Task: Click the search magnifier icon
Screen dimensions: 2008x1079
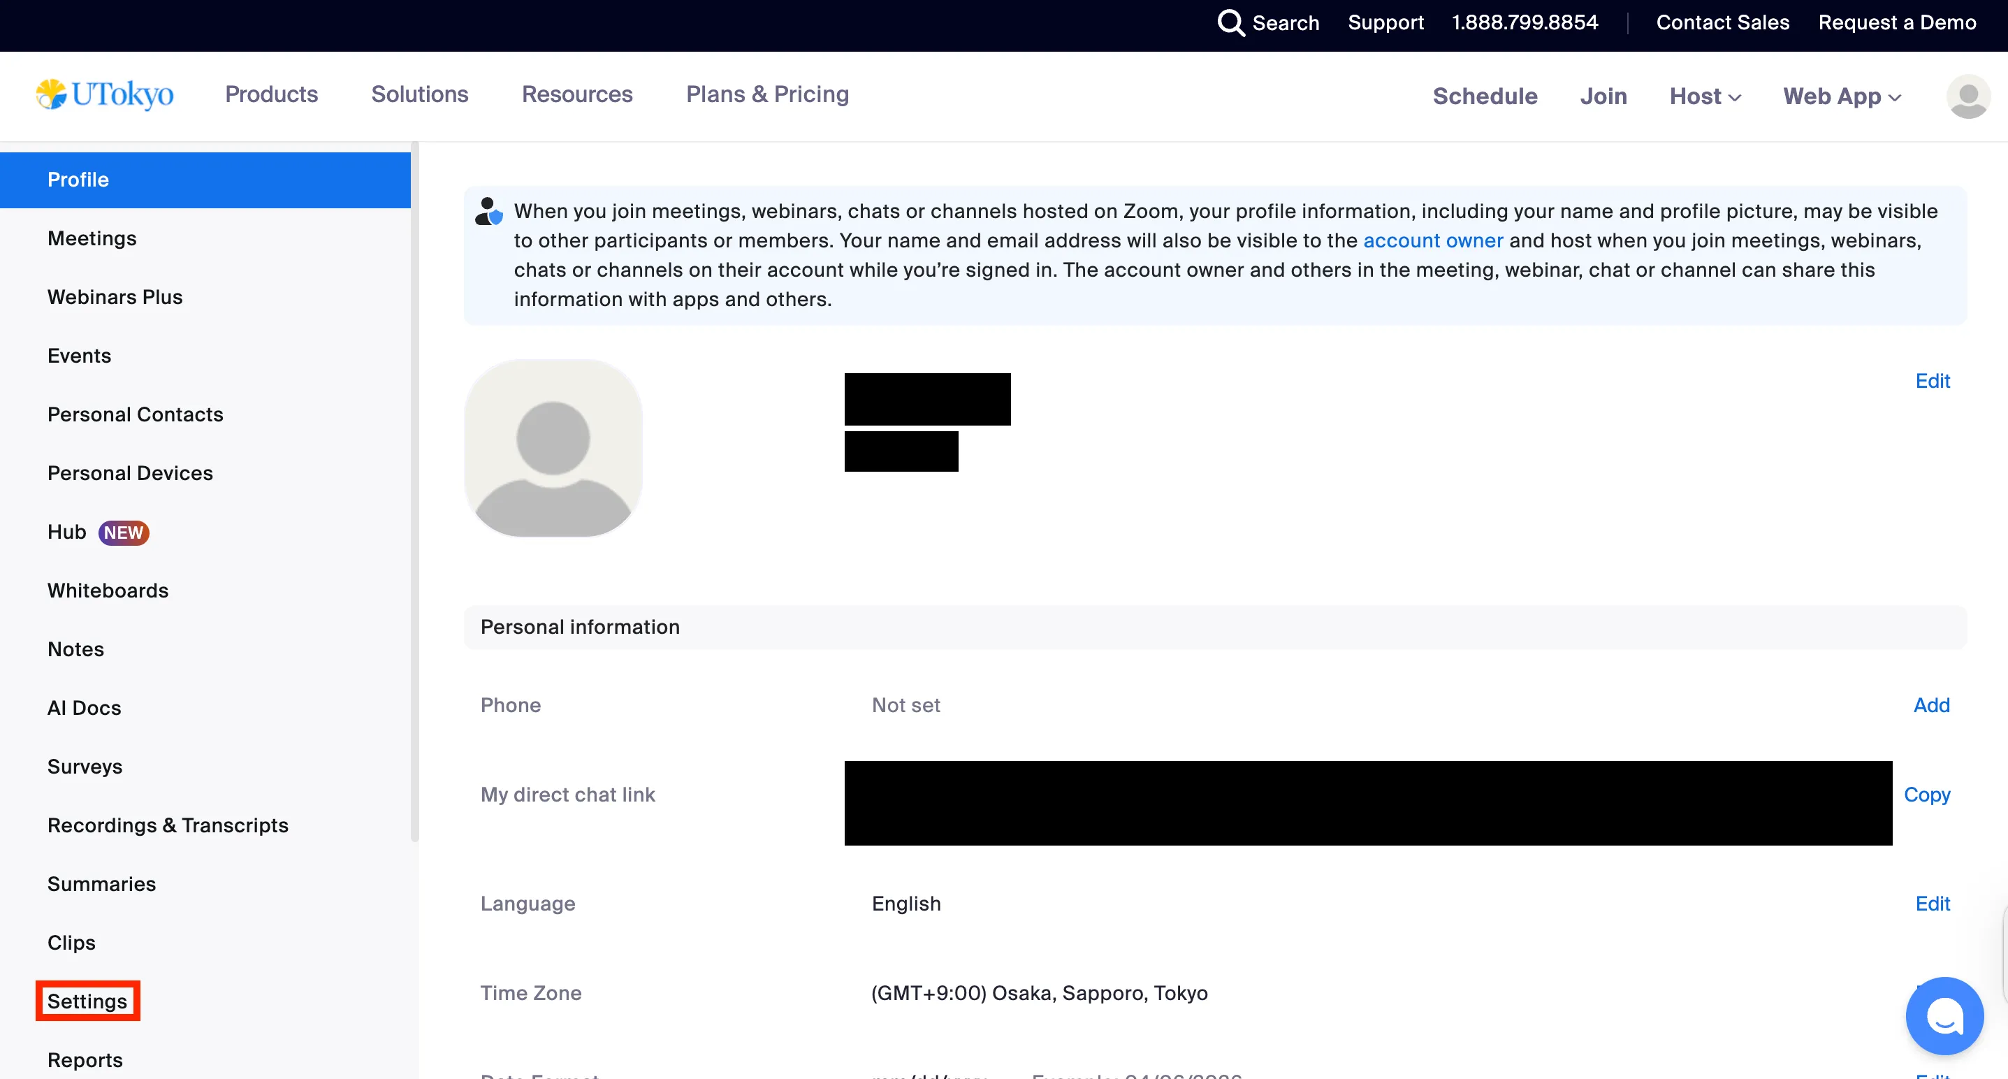Action: pyautogui.click(x=1230, y=22)
